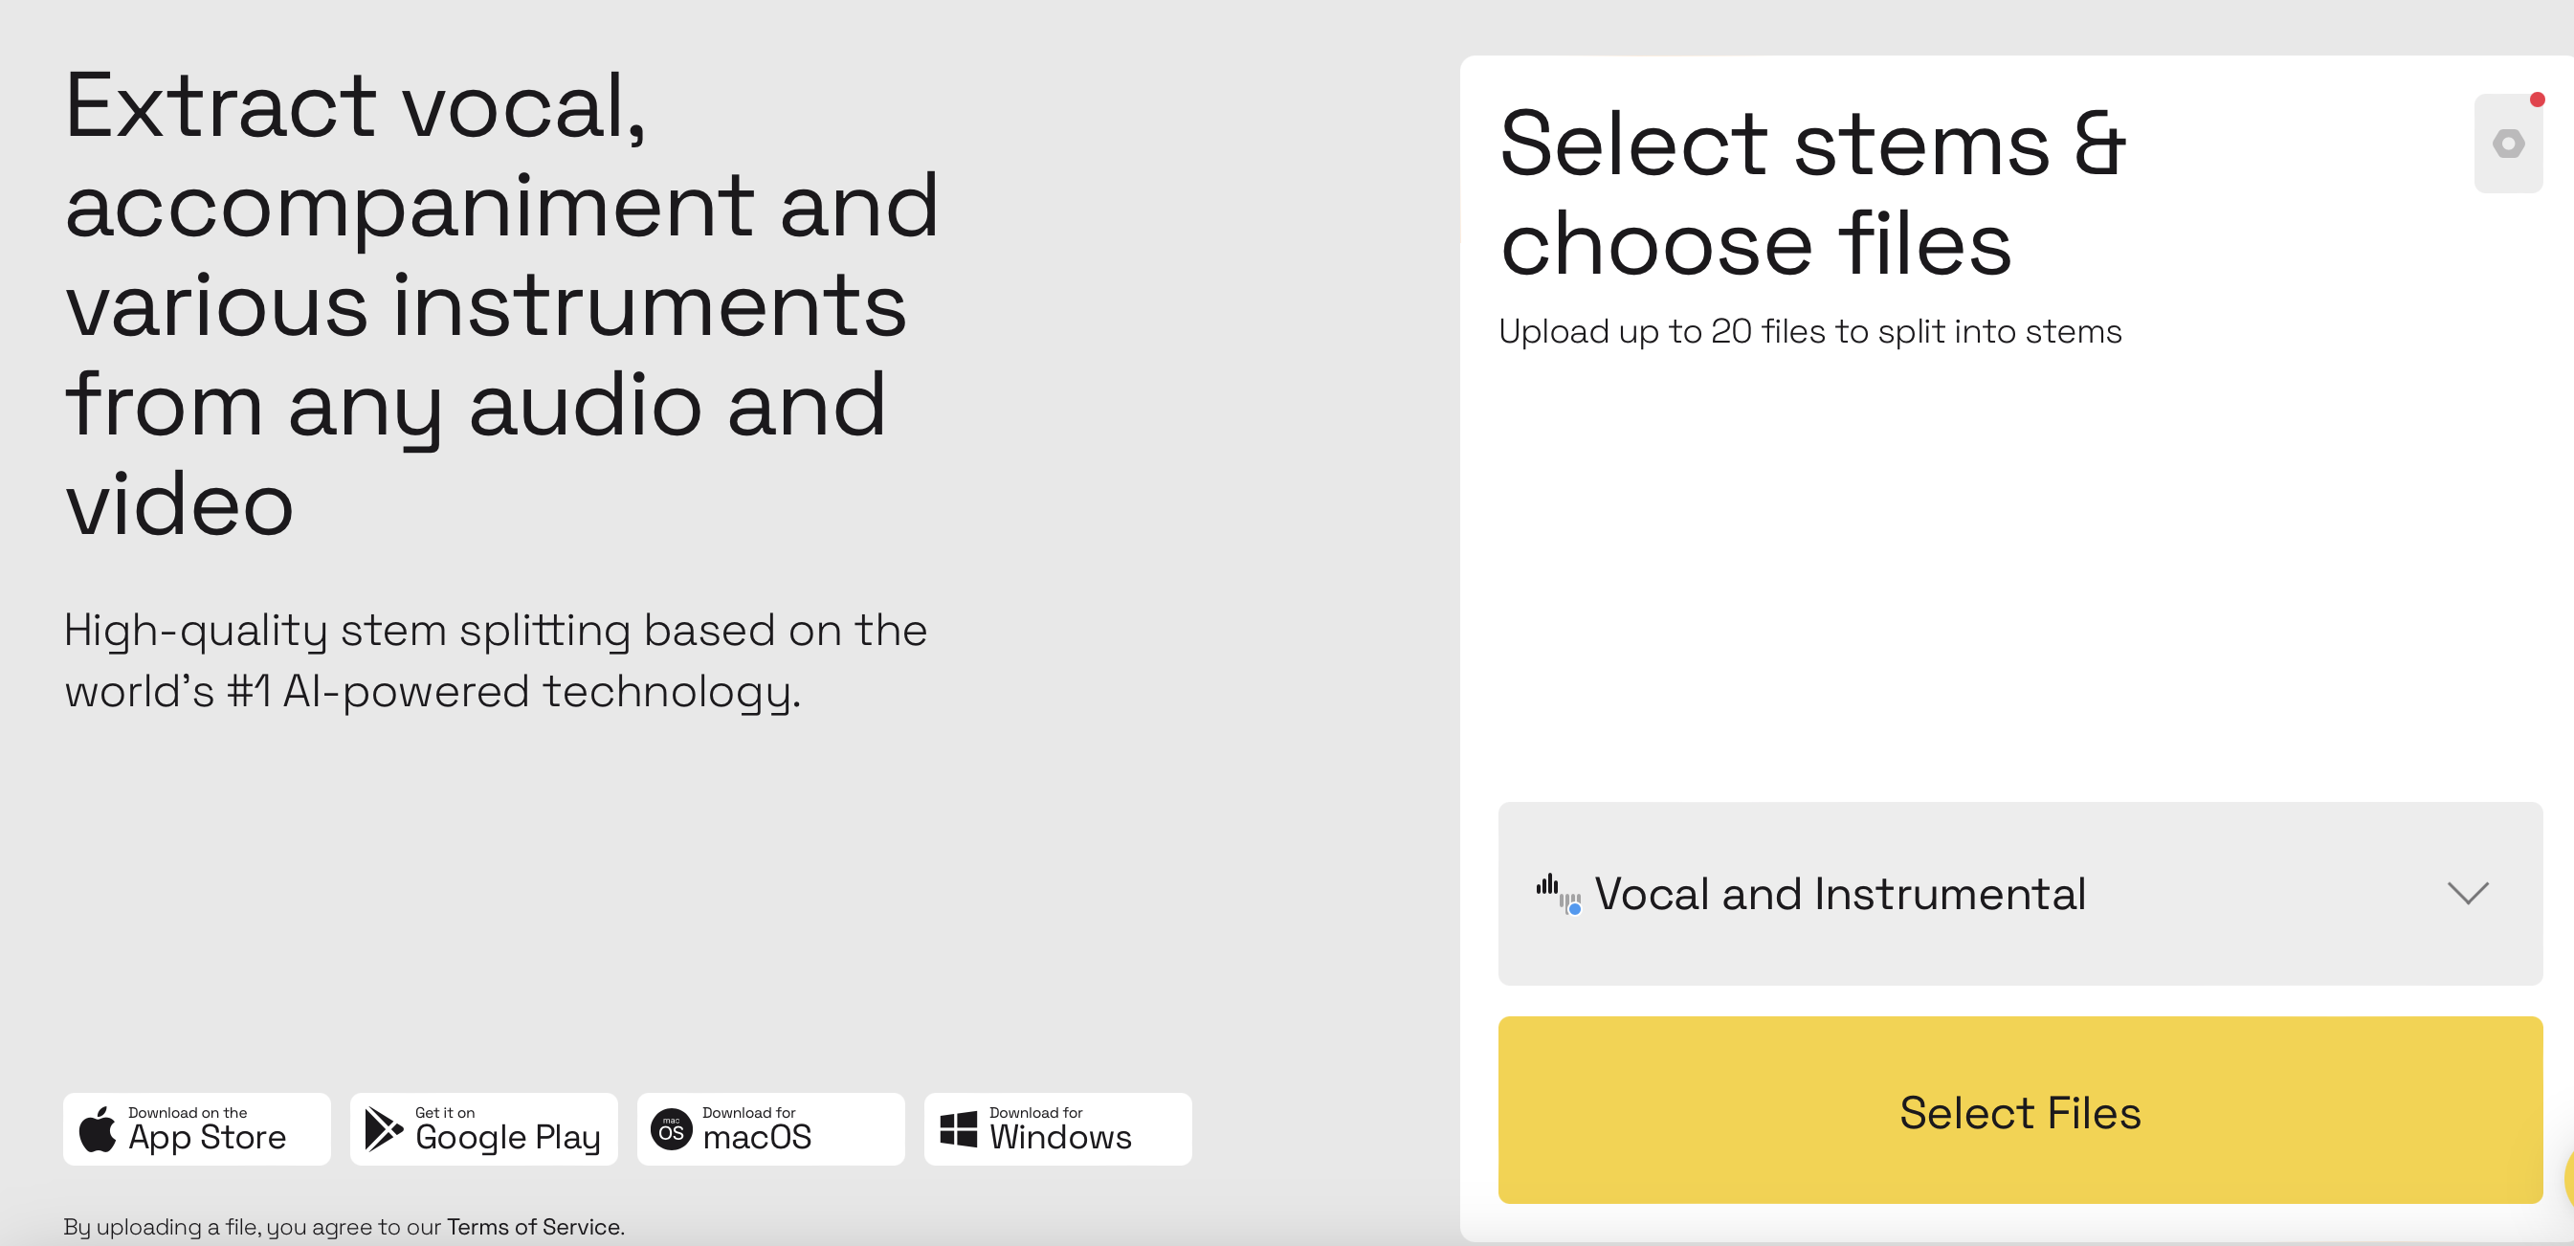Open the Vocal and Instrumental dropdown
Viewport: 2574px width, 1246px height.
(2019, 893)
